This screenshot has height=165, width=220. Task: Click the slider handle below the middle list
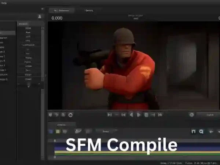point(29,85)
